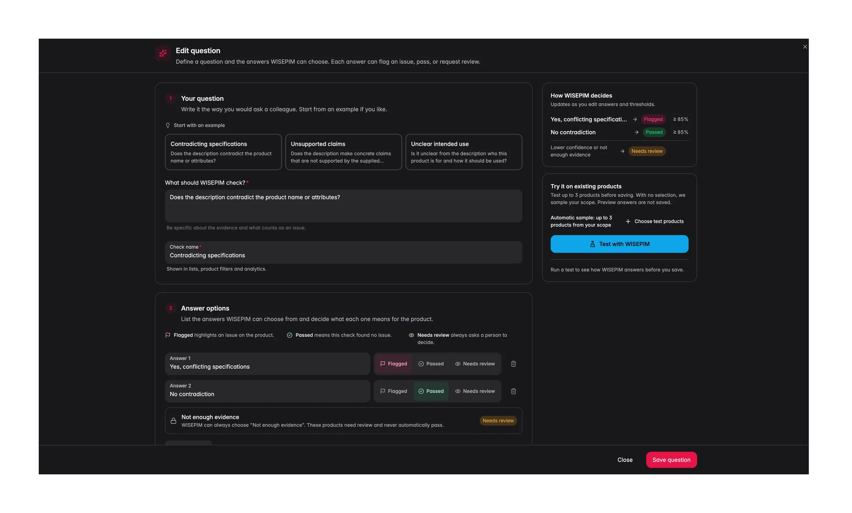Viewport: 852px width, 513px height.
Task: Click Save question
Action: click(x=671, y=460)
